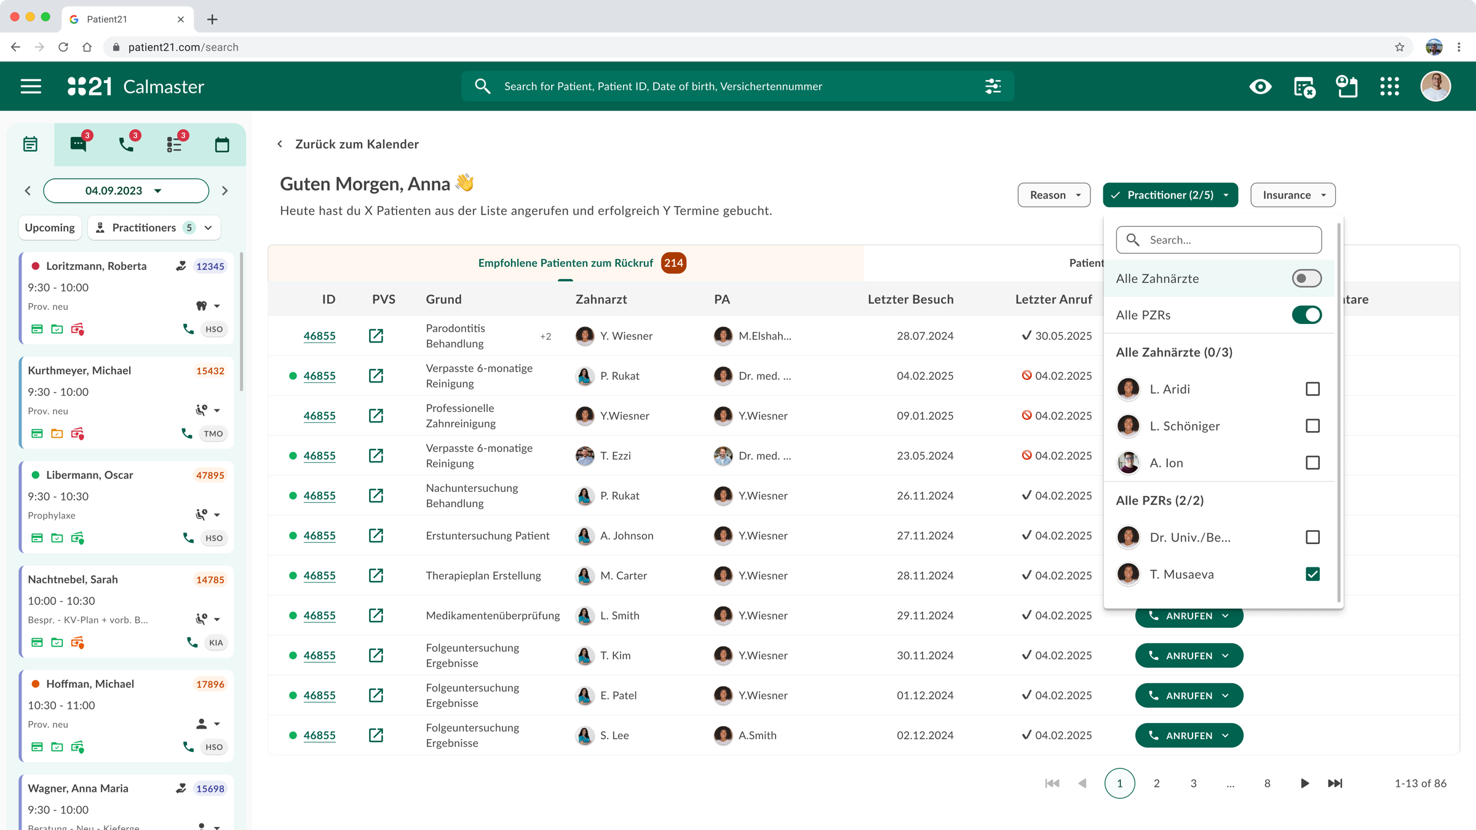The image size is (1476, 830).
Task: Open PVS link for Parodontitis Behandlung row
Action: tap(376, 336)
